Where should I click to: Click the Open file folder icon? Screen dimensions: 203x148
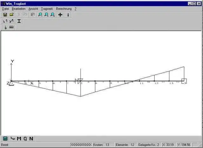pos(12,15)
